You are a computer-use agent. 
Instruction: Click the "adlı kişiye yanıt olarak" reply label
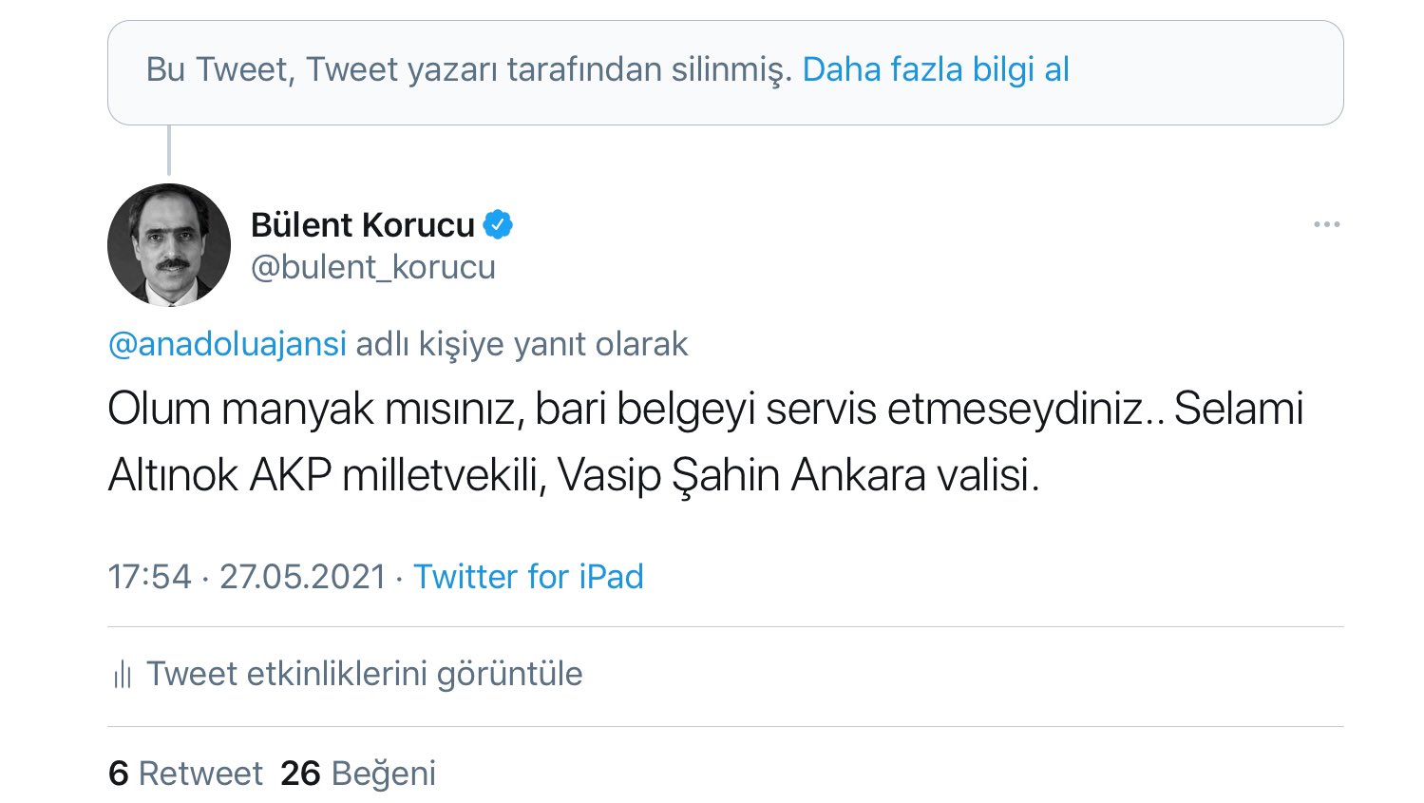[x=522, y=343]
